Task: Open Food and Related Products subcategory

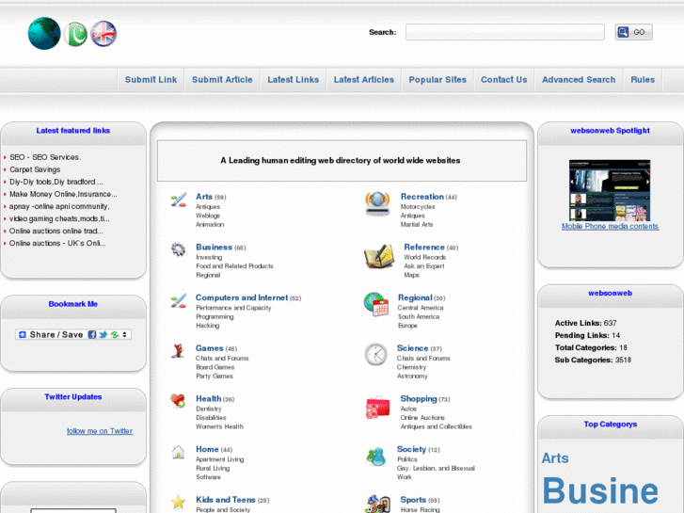Action: tap(234, 265)
